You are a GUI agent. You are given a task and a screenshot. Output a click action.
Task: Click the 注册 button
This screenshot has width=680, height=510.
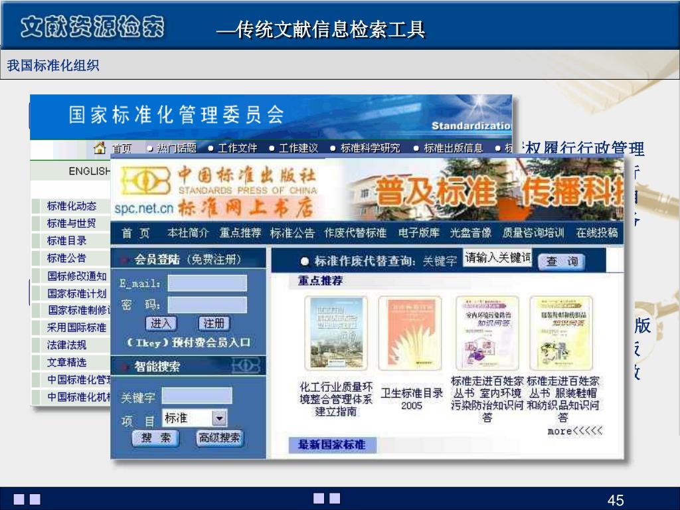coord(214,323)
